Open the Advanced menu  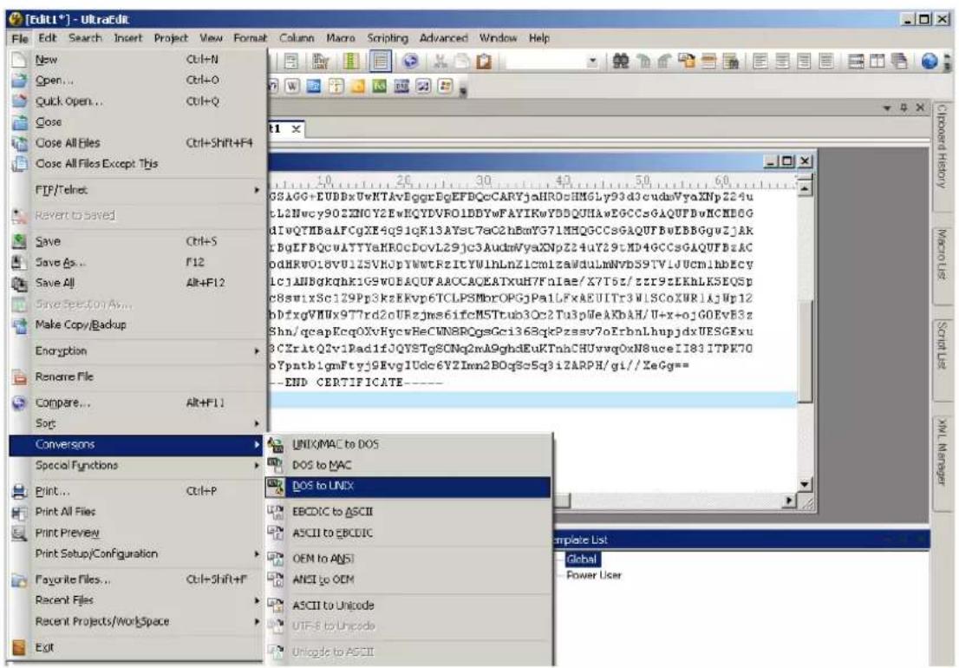tap(443, 38)
